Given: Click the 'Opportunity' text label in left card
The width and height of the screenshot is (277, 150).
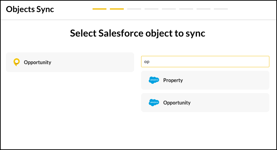Looking at the screenshot, I should tap(37, 62).
